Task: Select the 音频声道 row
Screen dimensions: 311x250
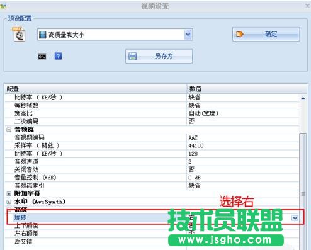Action: tap(152, 162)
